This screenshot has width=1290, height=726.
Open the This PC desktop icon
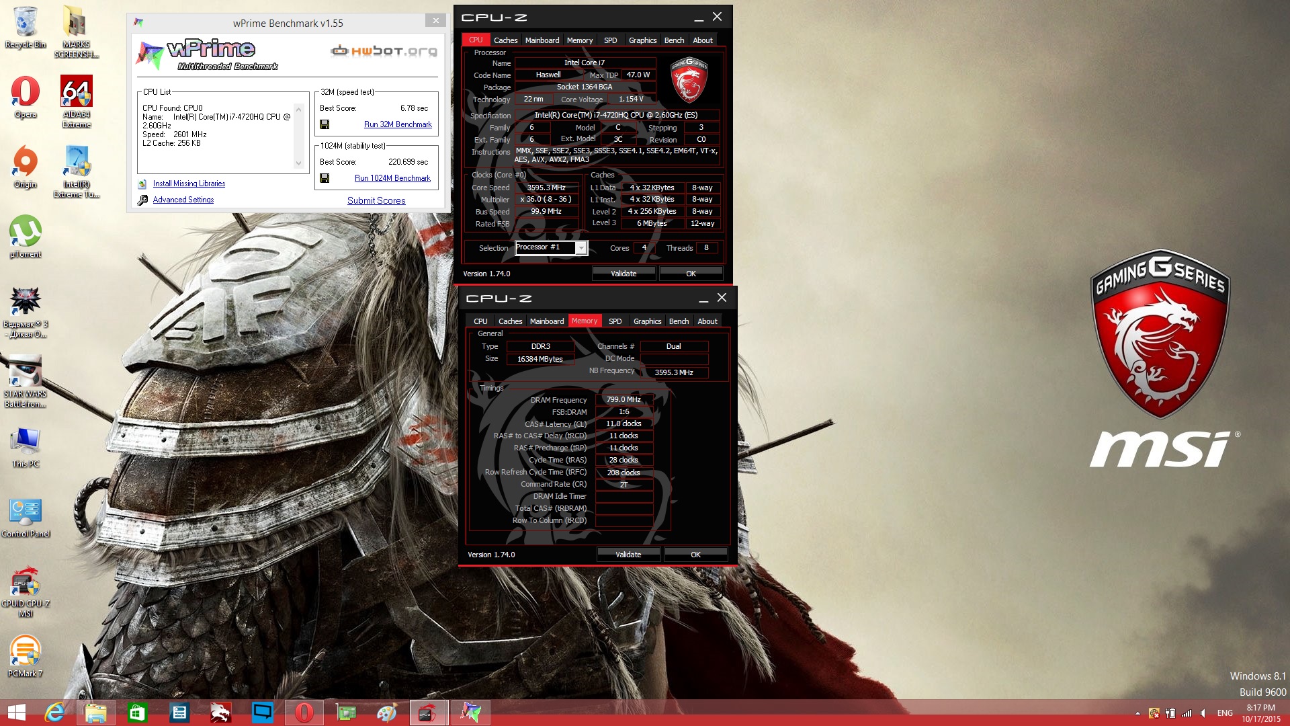25,446
